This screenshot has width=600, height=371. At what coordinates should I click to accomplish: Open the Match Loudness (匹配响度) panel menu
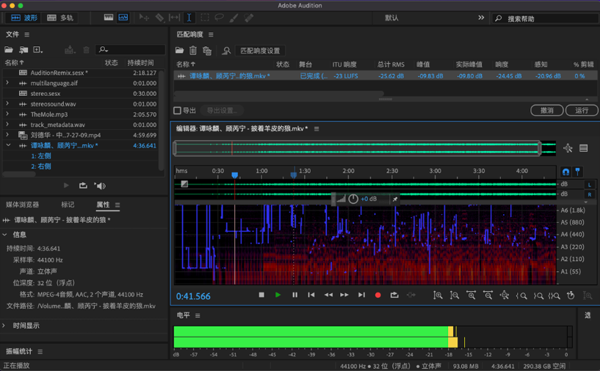(211, 34)
